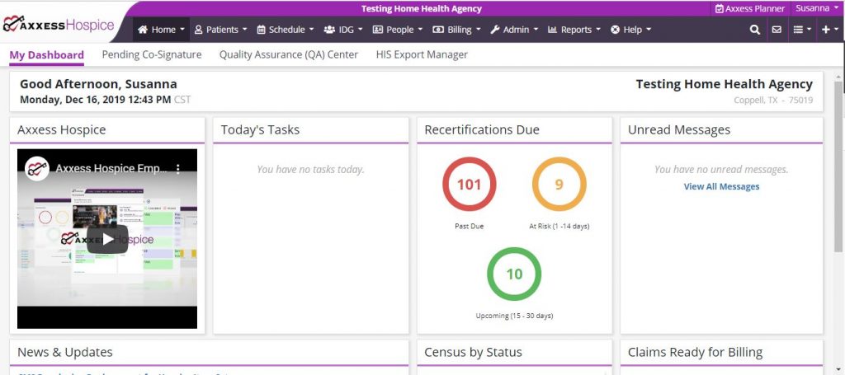This screenshot has width=845, height=375.
Task: Click the plus add-new icon
Action: pos(828,30)
